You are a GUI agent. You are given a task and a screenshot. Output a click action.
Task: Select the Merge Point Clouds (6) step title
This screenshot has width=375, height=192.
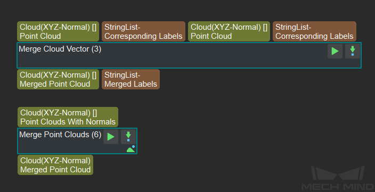tap(60, 135)
